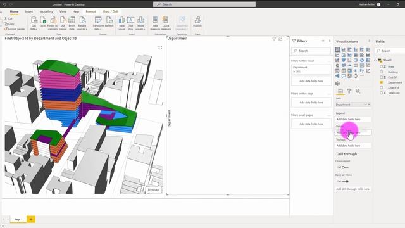The image size is (405, 228).
Task: Open the Format paint roller tab
Action: click(x=349, y=91)
